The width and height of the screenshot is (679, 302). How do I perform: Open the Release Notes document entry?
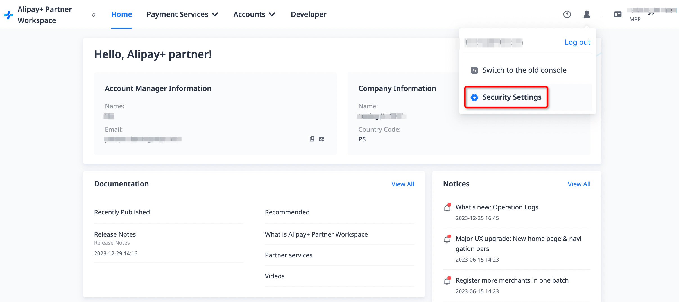pos(115,234)
